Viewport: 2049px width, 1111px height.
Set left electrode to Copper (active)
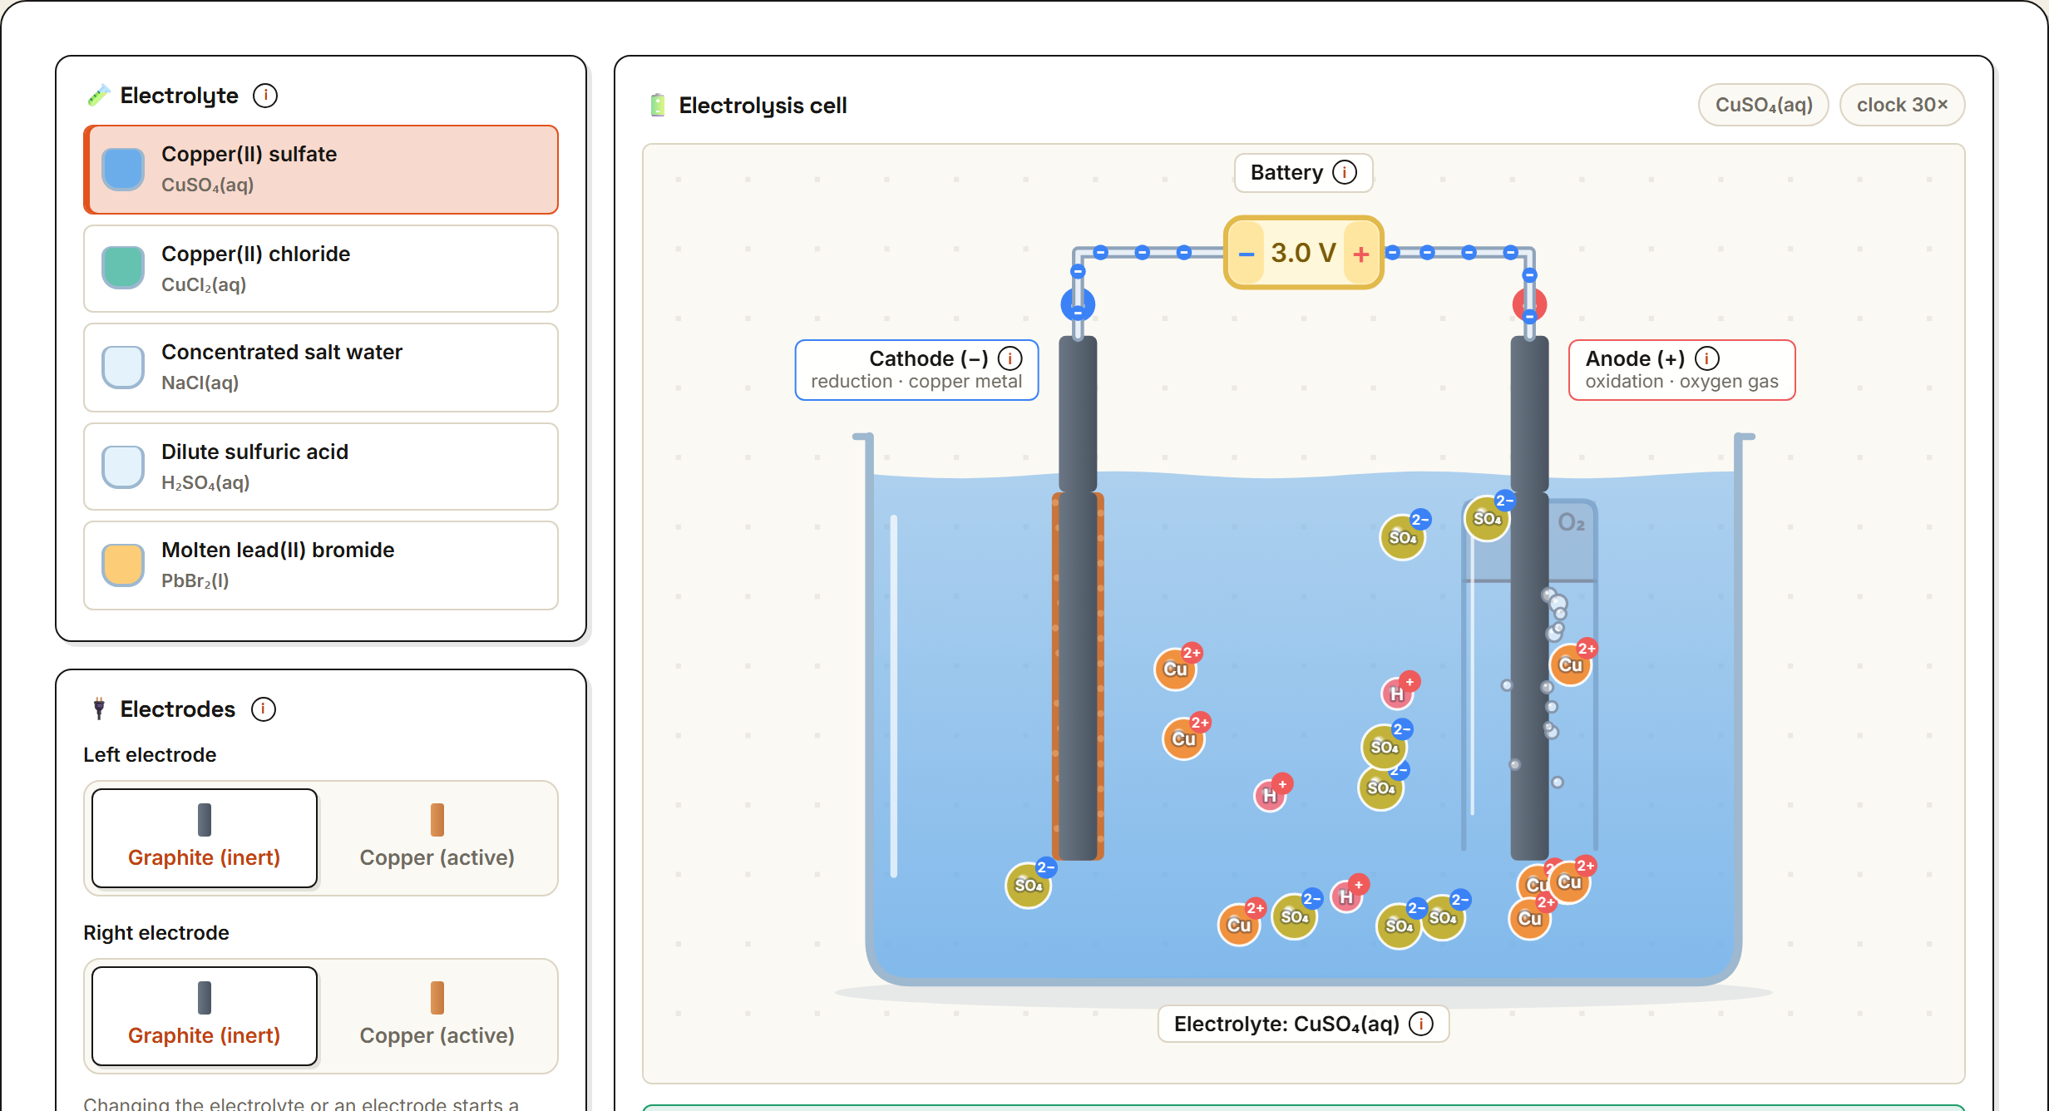pos(437,838)
